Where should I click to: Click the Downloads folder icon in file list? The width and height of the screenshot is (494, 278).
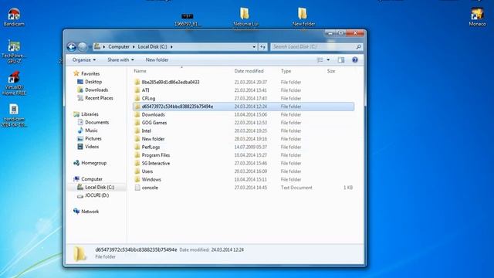[x=137, y=115]
